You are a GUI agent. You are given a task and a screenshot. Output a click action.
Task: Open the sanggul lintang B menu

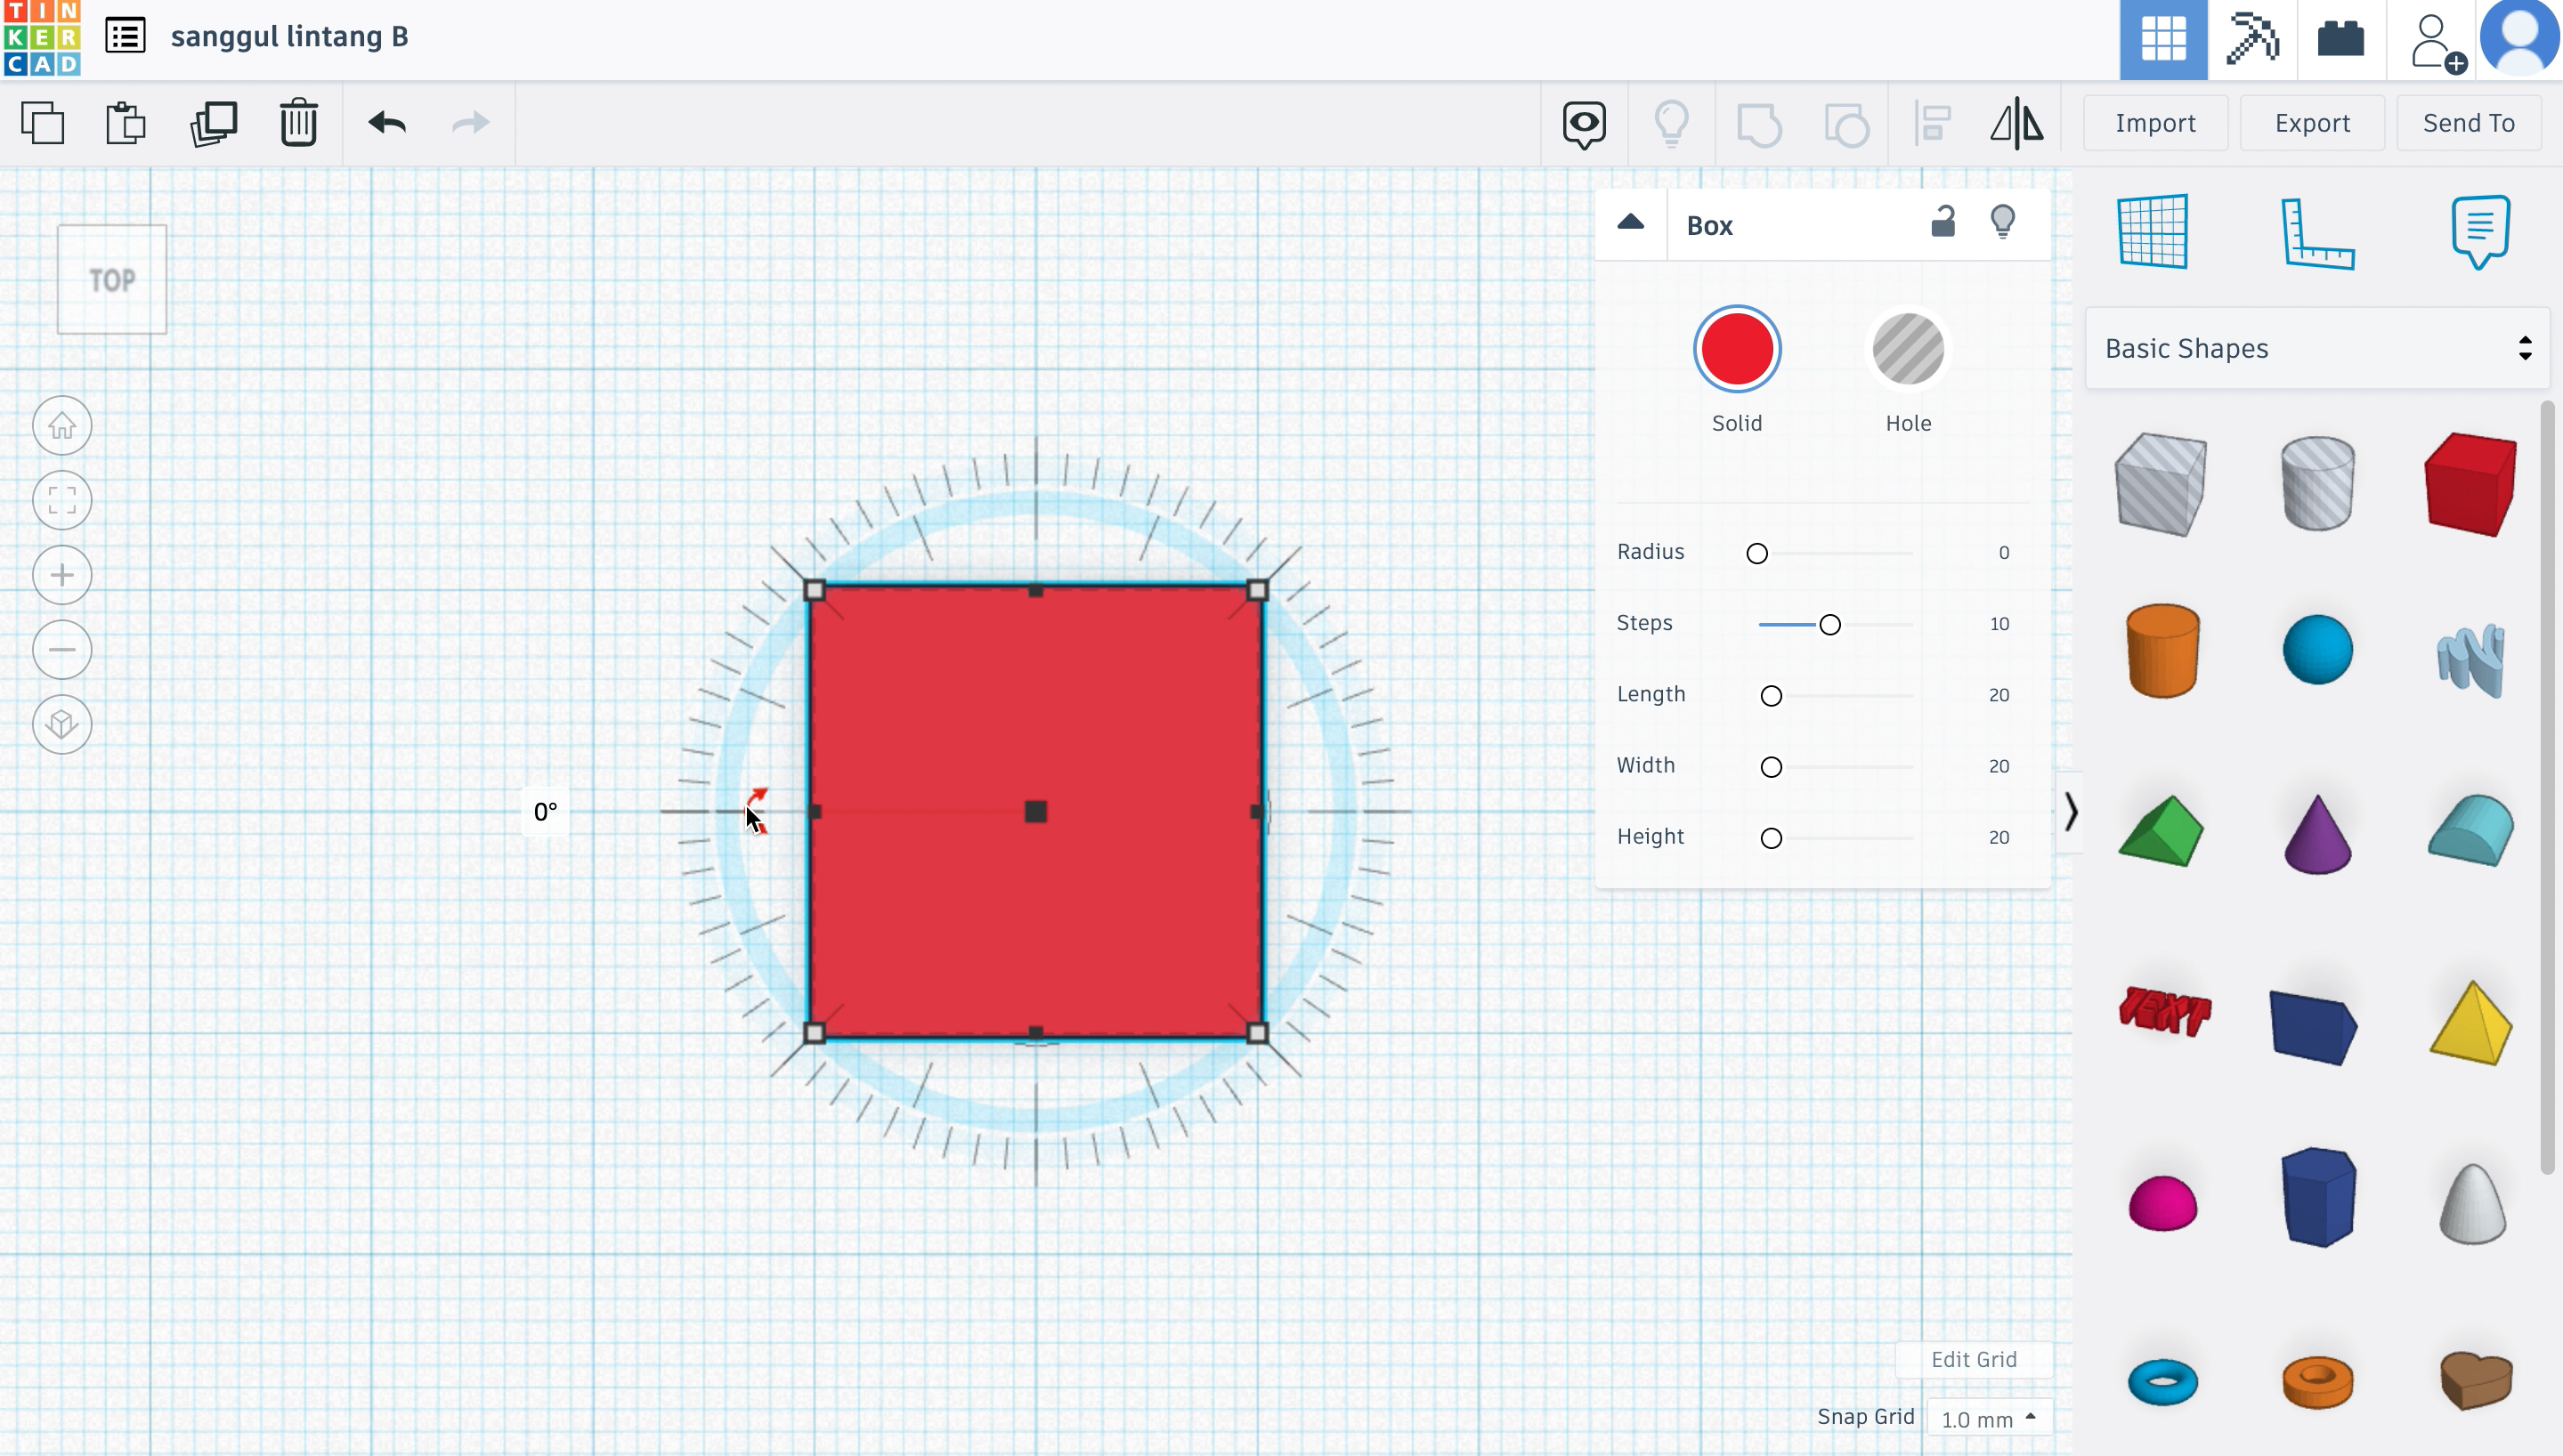tap(123, 36)
